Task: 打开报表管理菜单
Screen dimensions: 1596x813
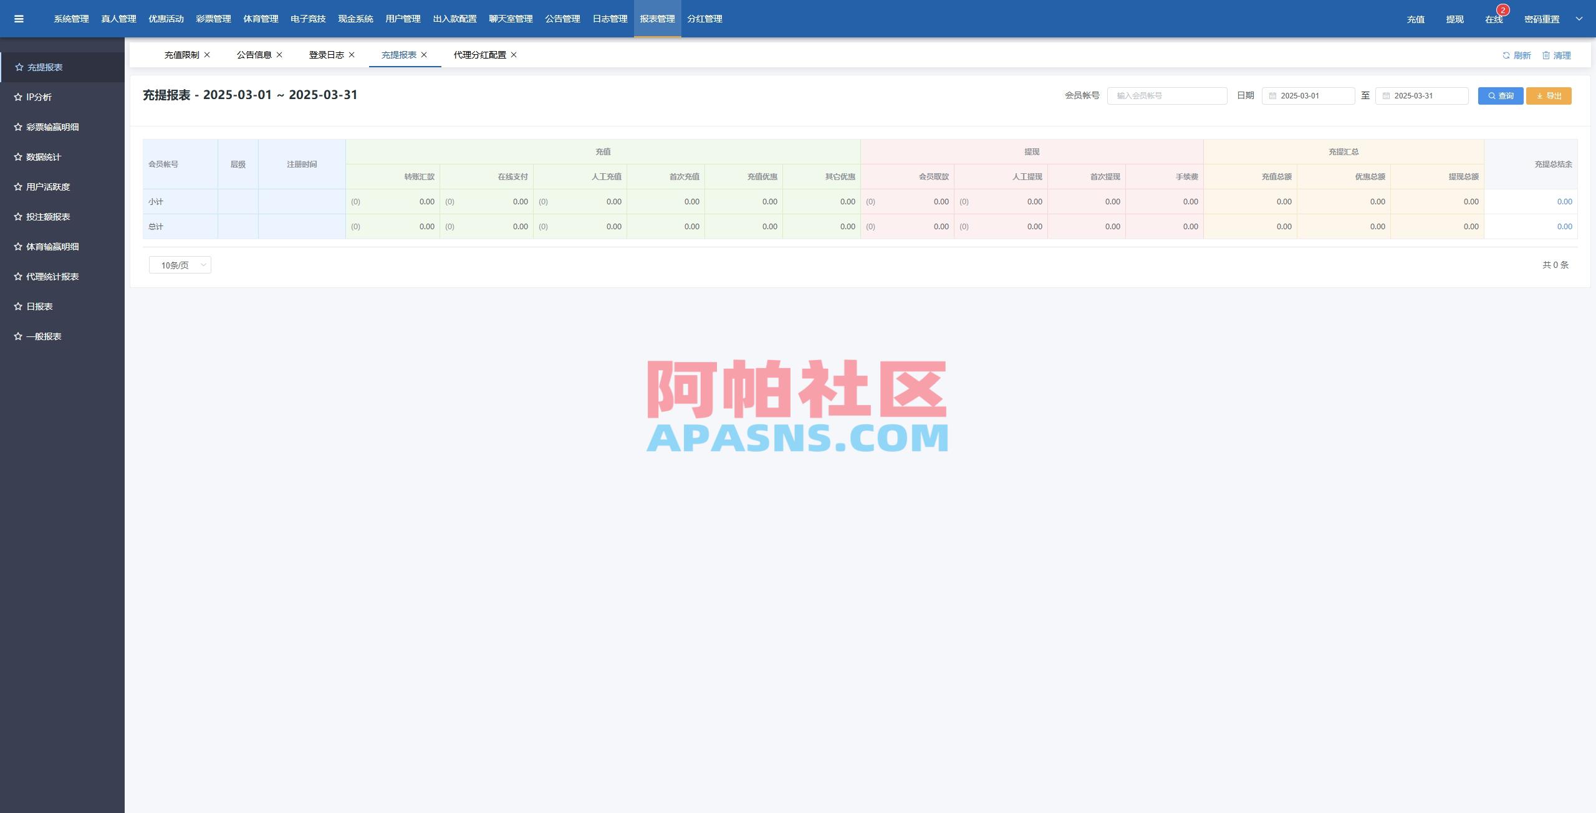Action: [657, 19]
